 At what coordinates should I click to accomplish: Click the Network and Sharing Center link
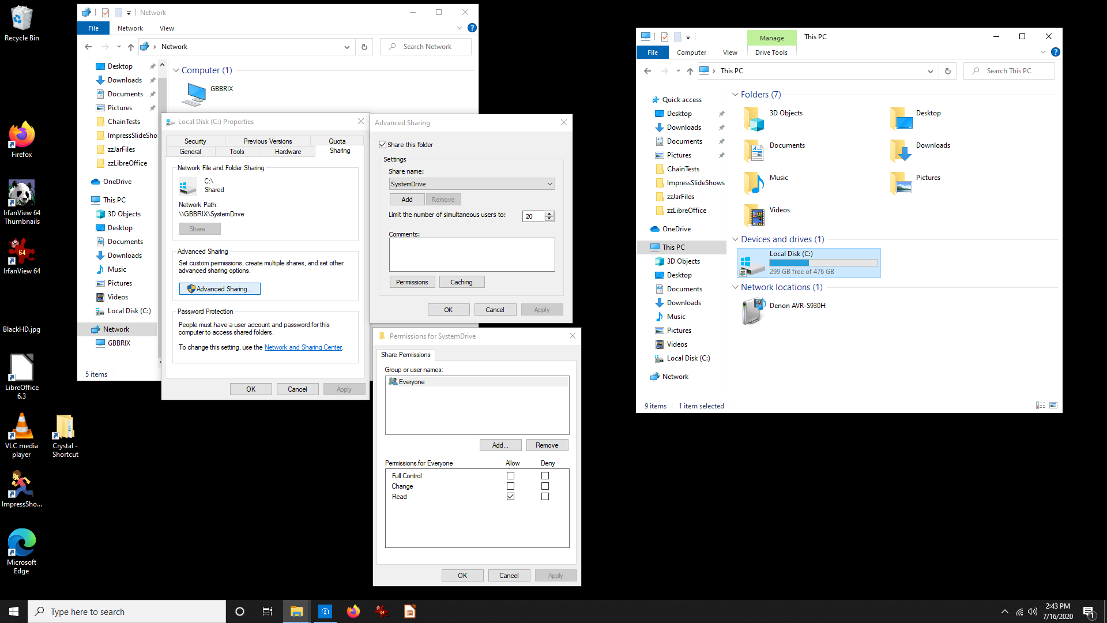(303, 347)
